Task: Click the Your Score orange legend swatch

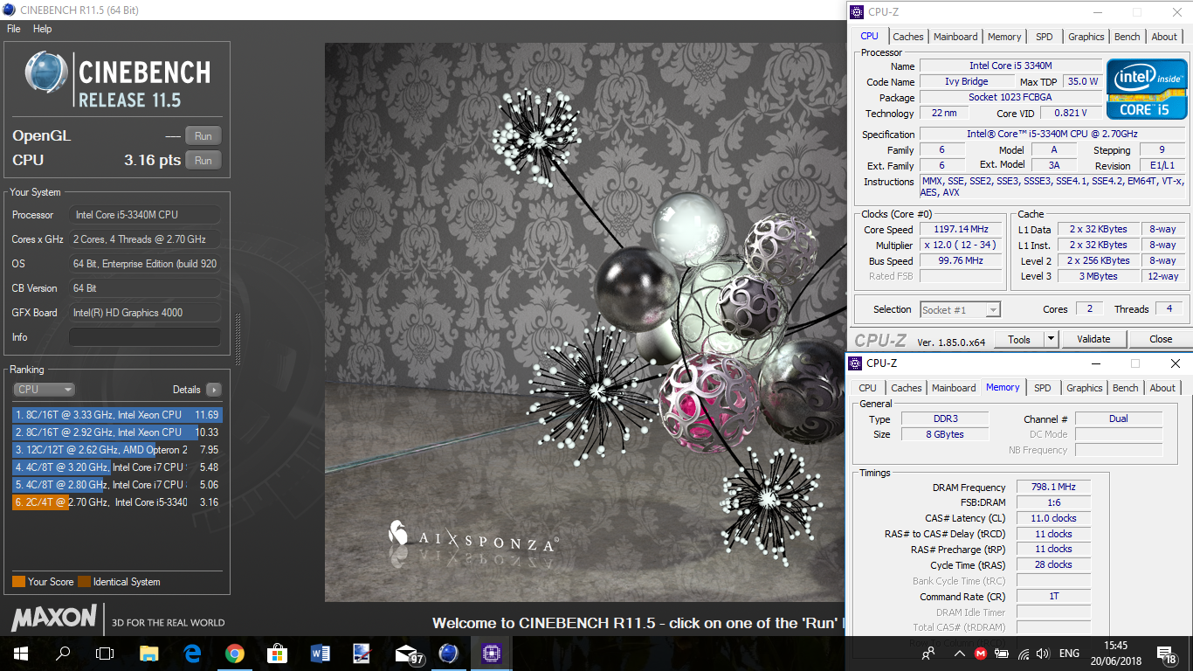Action: coord(18,582)
